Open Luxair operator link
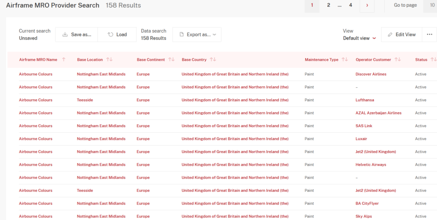Viewport: 437px width, 220px height. pyautogui.click(x=361, y=139)
